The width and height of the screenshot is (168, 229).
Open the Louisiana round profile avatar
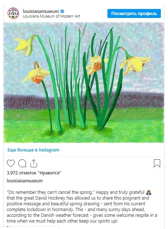(13, 13)
